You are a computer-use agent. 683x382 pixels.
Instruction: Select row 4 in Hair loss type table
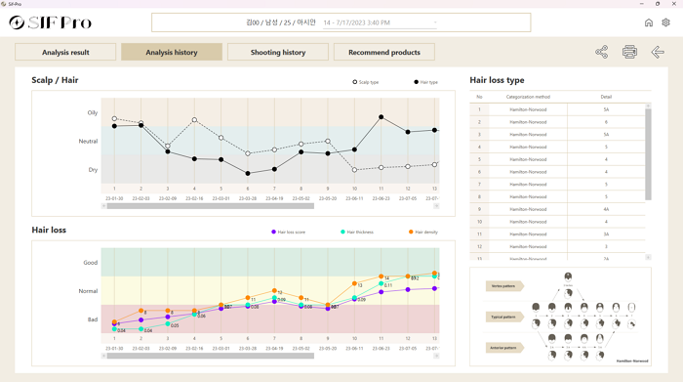[557, 147]
